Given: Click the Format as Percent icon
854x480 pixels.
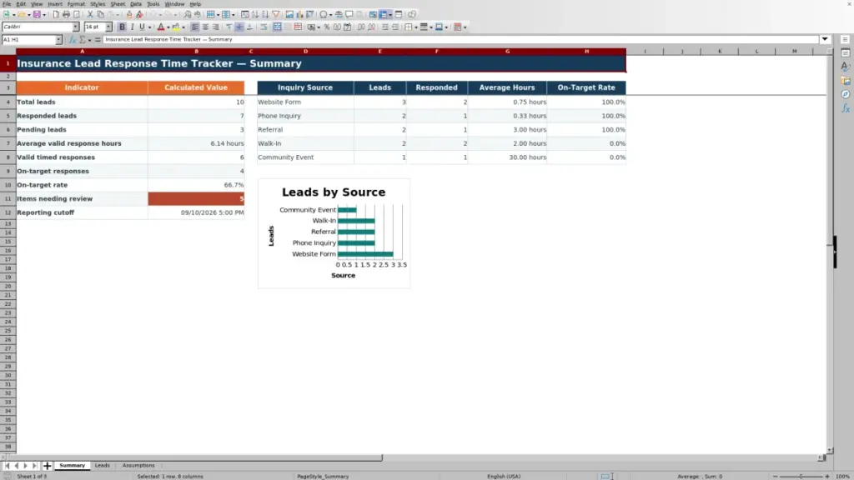Looking at the screenshot, I should (327, 27).
